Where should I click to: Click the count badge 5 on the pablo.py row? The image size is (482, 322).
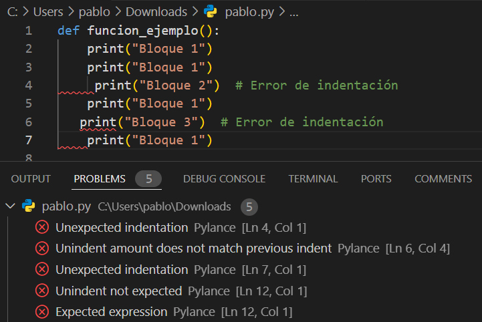(249, 207)
